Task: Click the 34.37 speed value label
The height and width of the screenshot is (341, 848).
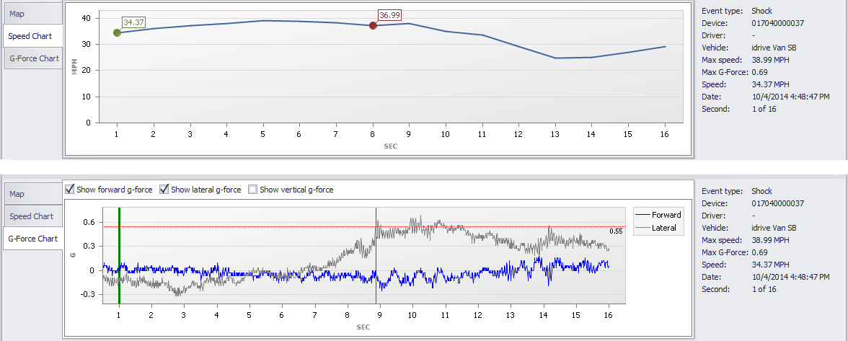Action: tap(133, 22)
